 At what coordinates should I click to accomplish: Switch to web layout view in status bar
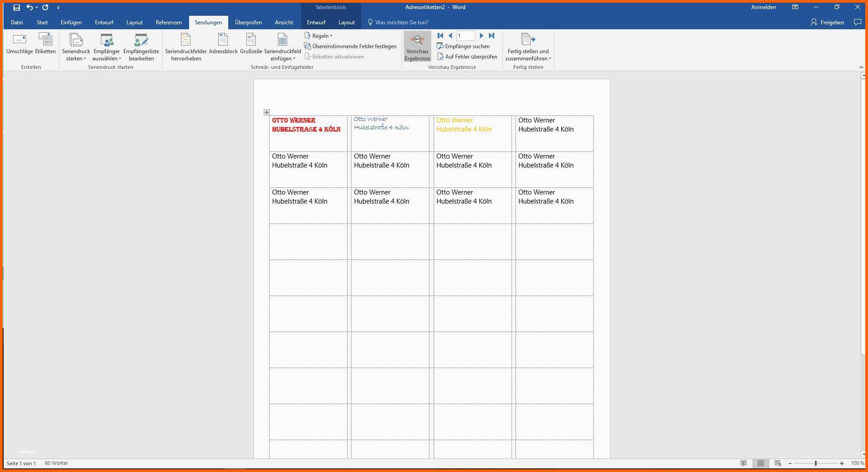778,463
